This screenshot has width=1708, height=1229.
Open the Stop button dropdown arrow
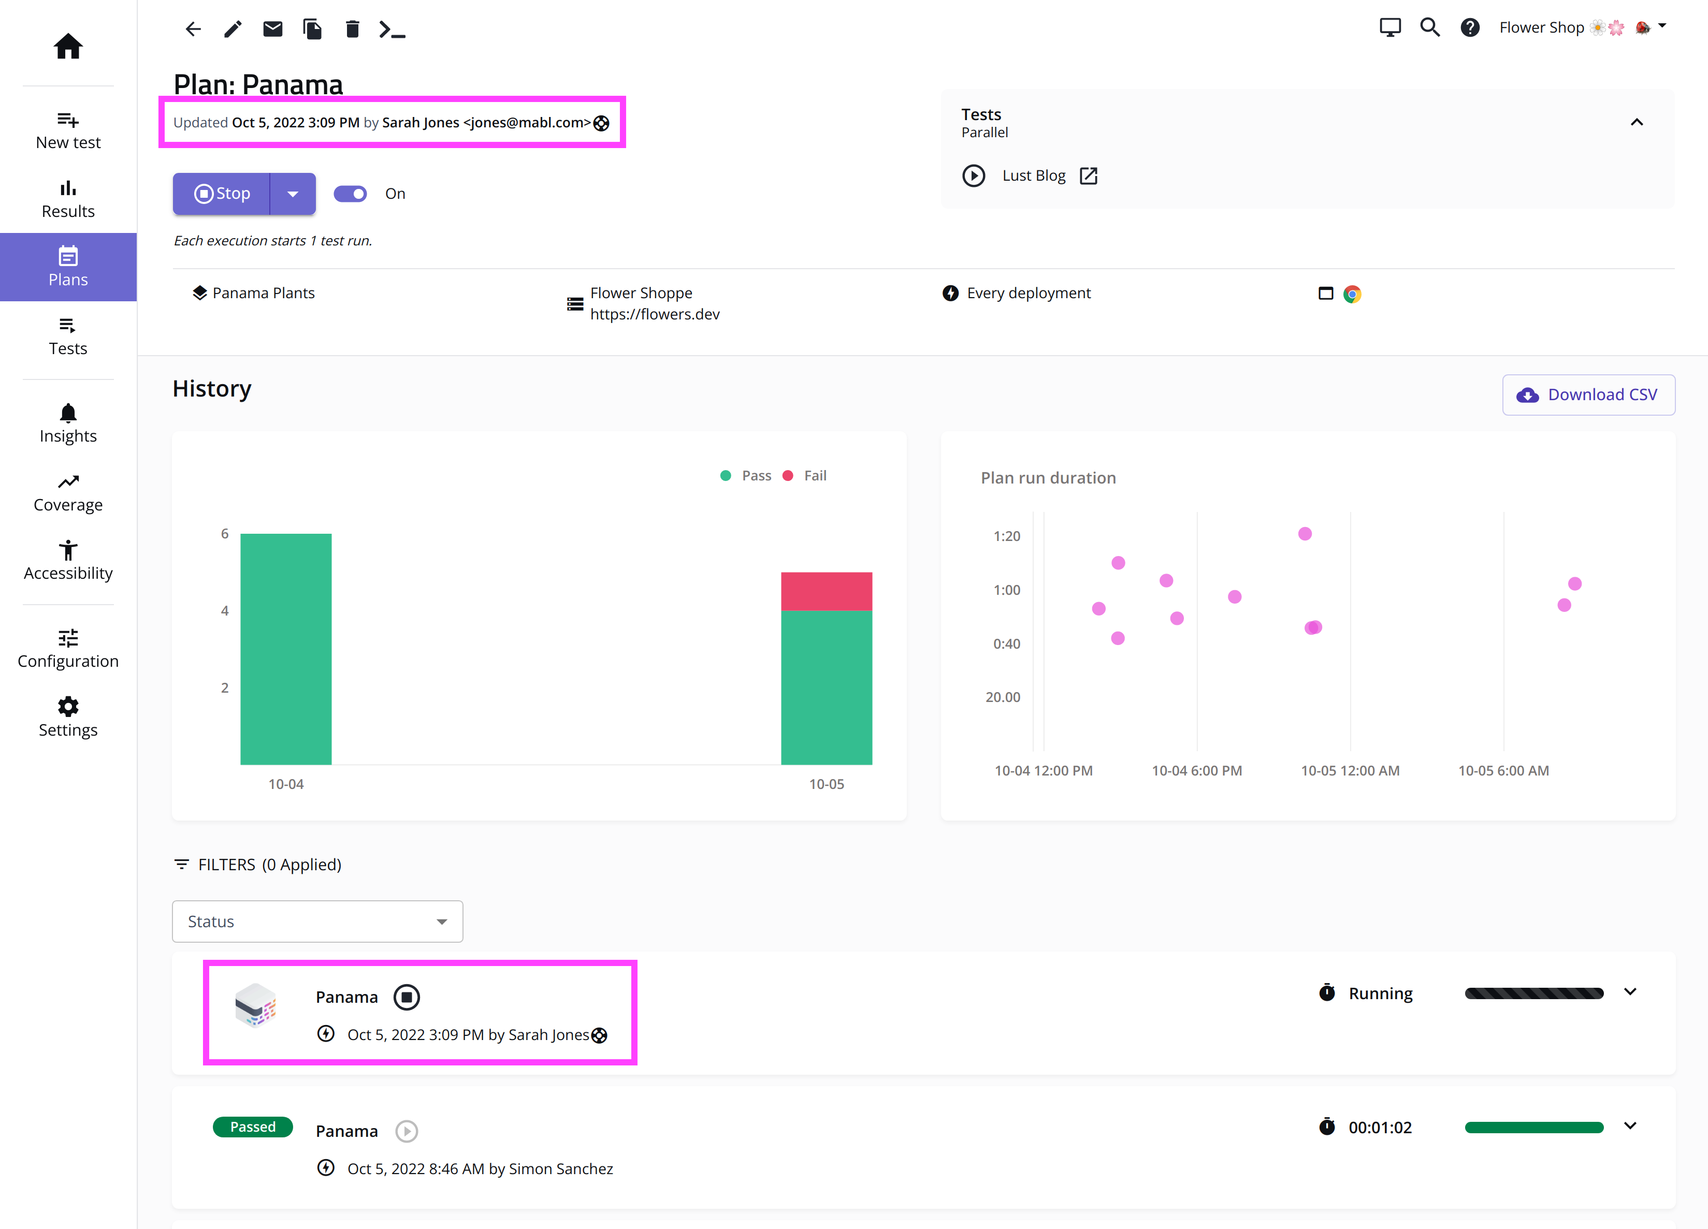(293, 194)
